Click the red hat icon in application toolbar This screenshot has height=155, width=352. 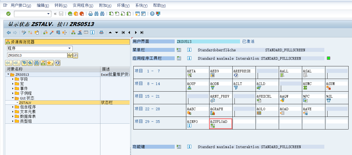click(x=101, y=33)
